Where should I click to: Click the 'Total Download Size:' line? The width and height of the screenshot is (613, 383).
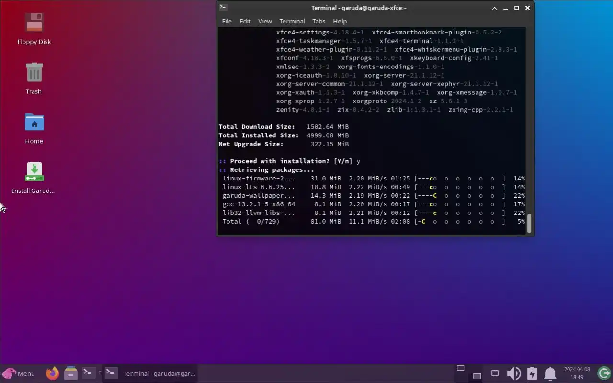[x=284, y=127]
